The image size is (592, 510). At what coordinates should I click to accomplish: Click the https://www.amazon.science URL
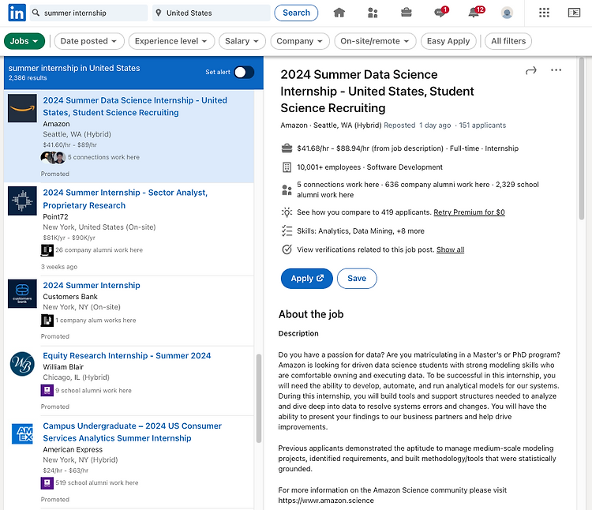[x=326, y=501]
